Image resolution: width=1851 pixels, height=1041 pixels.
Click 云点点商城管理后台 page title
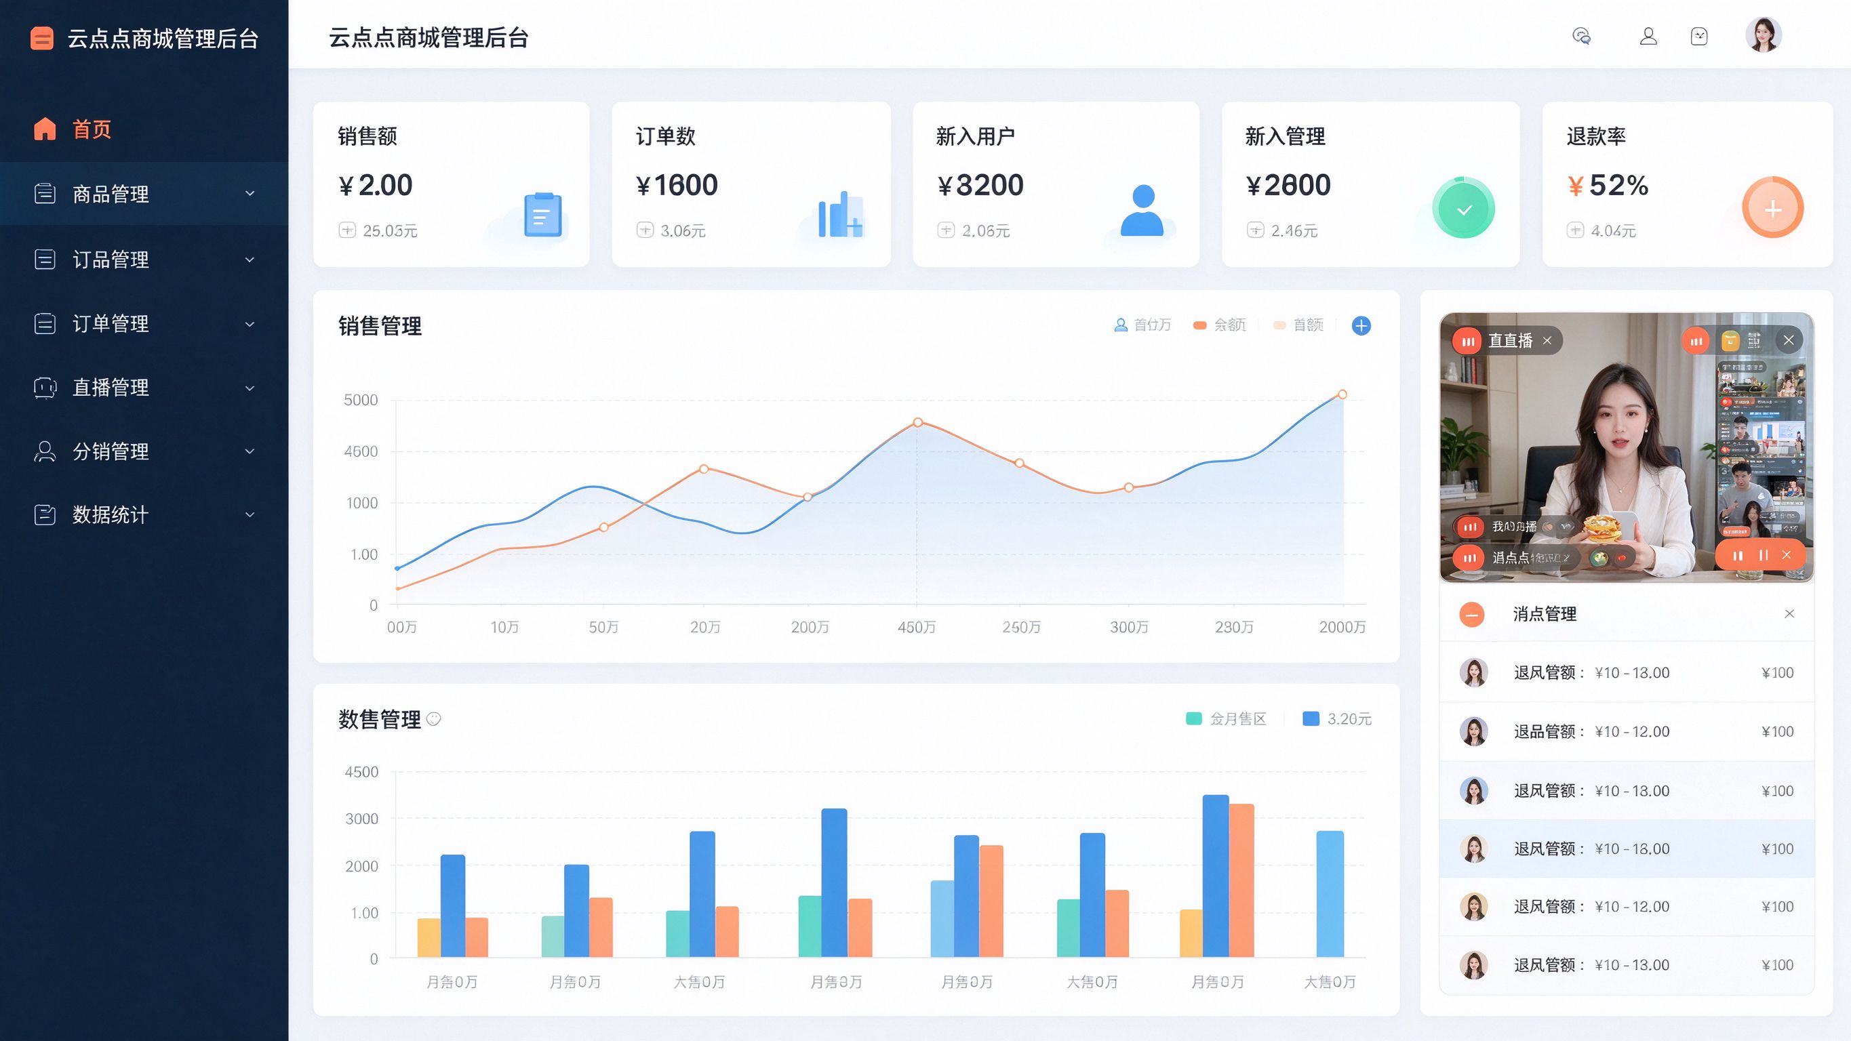[429, 37]
